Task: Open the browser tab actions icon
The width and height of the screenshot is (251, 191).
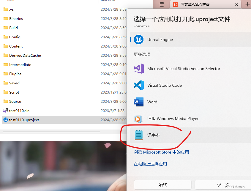Action: click(x=162, y=4)
